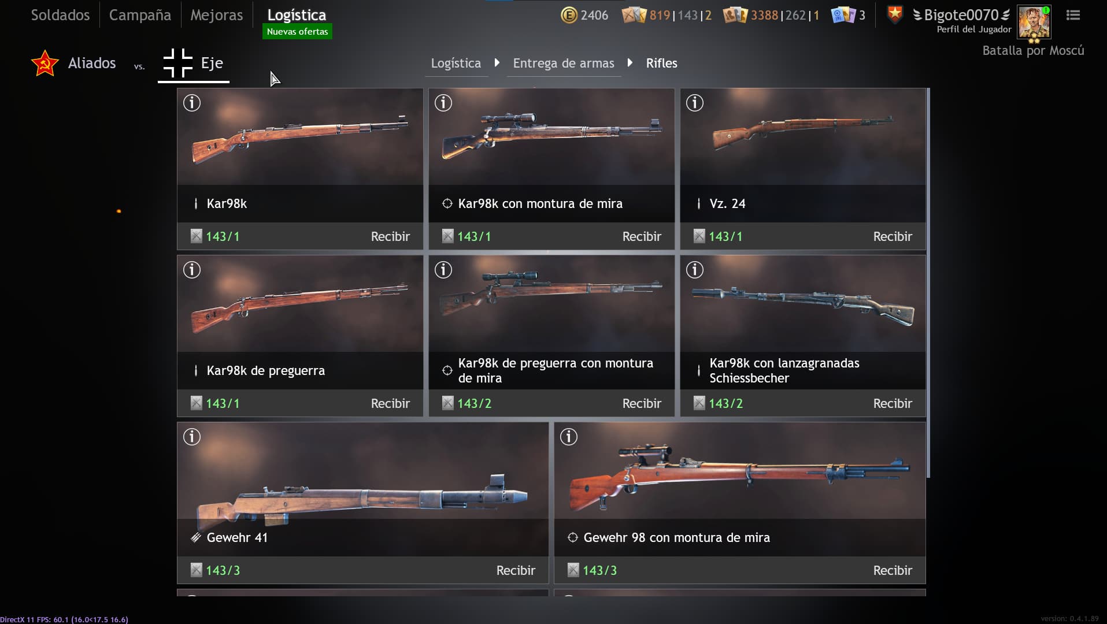Screen dimensions: 1107x624
Task: Click the blue gold-order cards icon
Action: pyautogui.click(x=843, y=15)
